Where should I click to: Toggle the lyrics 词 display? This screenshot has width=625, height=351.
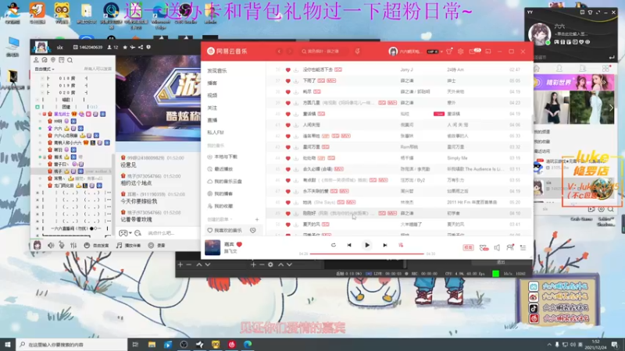pyautogui.click(x=401, y=245)
